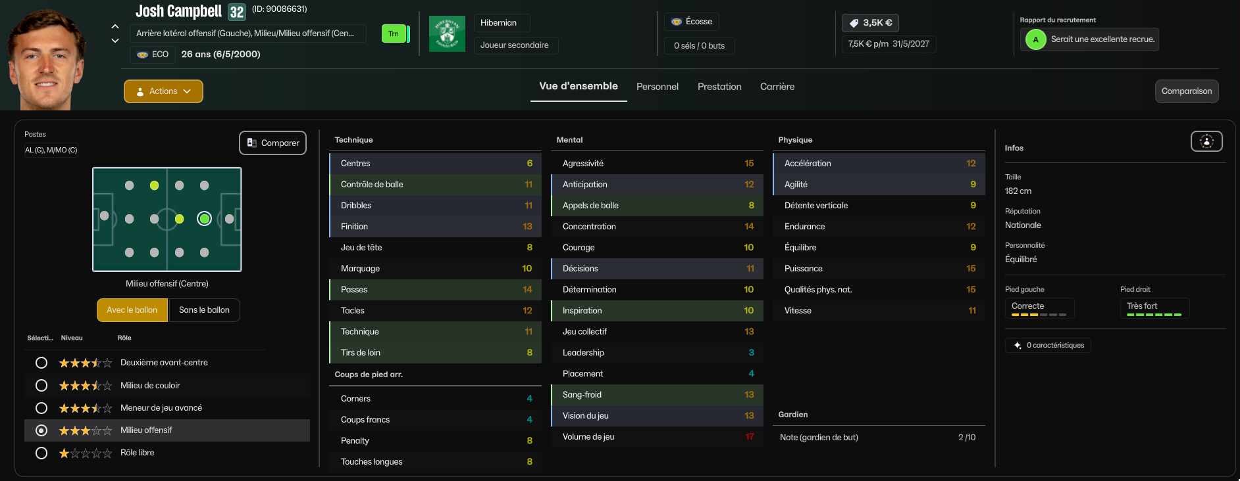Select the Rôle libre radio button
The image size is (1240, 481).
(41, 453)
